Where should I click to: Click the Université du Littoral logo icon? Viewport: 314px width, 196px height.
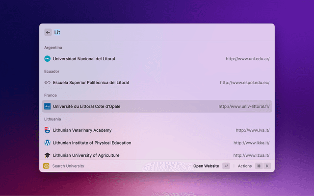pyautogui.click(x=48, y=106)
